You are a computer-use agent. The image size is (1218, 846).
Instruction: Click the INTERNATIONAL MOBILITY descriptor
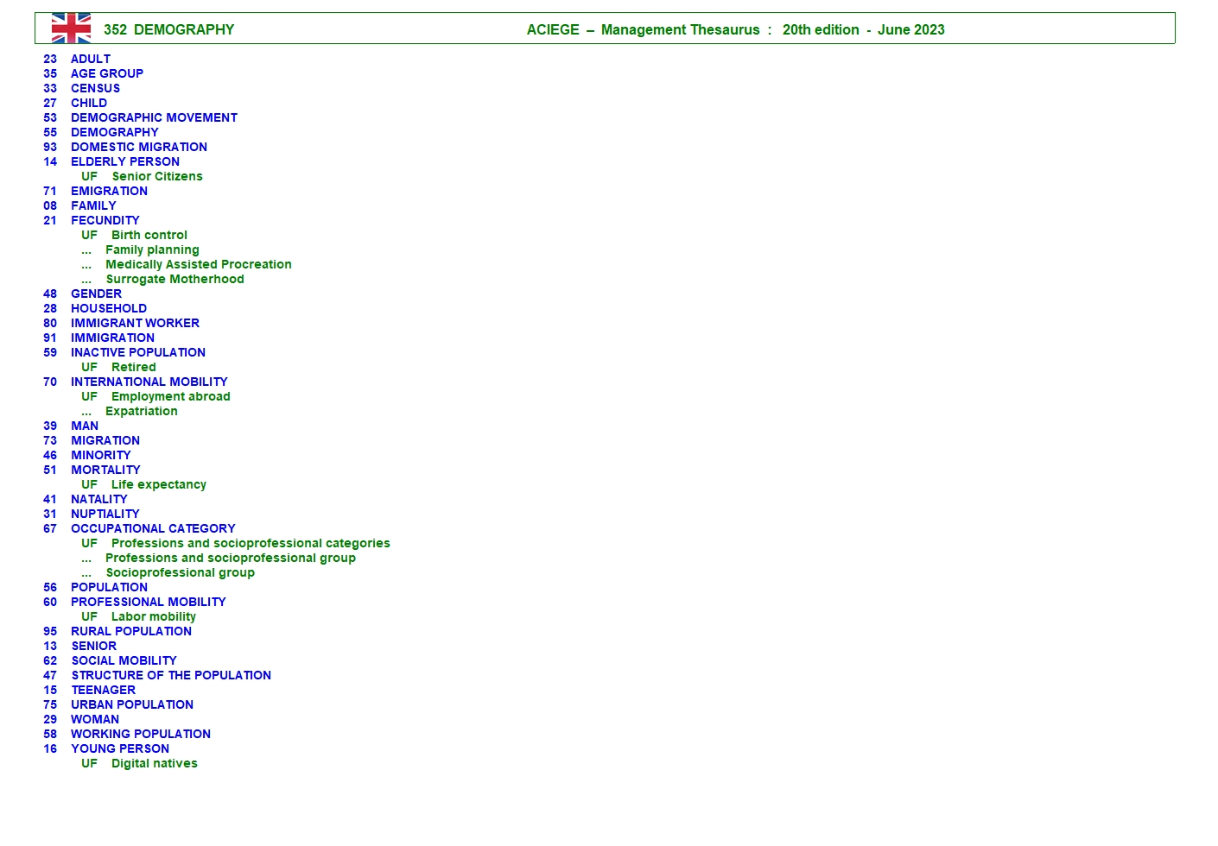point(149,382)
